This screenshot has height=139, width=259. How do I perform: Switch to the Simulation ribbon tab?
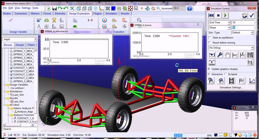[x=111, y=14]
